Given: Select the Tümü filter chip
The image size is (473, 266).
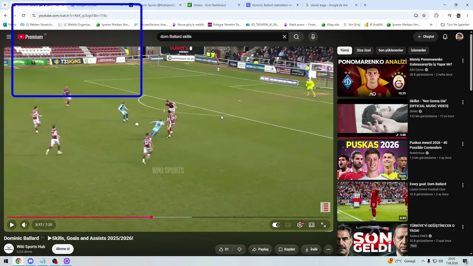Looking at the screenshot, I should 344,50.
